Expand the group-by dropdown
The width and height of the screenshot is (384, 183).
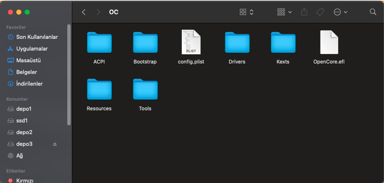tap(285, 12)
